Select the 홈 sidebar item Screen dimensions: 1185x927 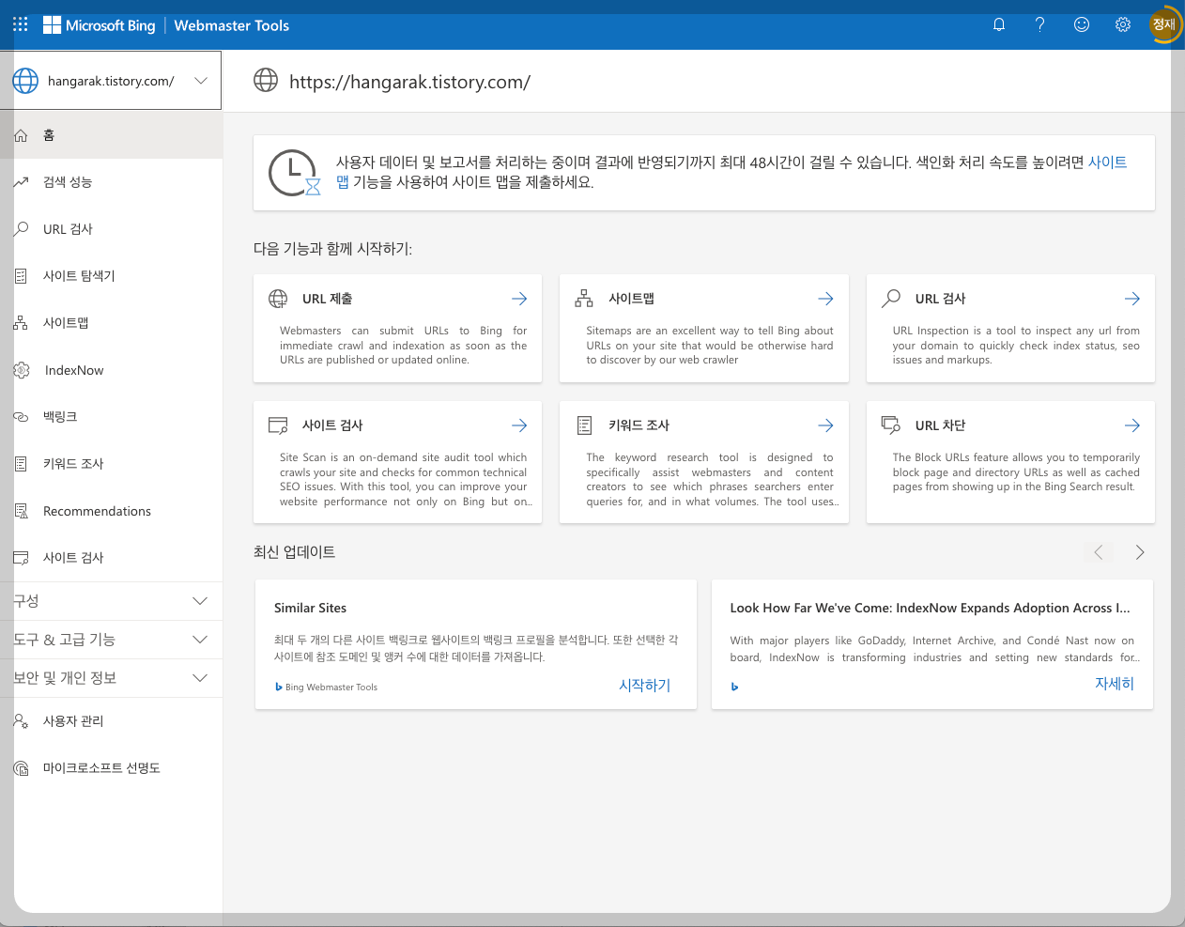(111, 135)
